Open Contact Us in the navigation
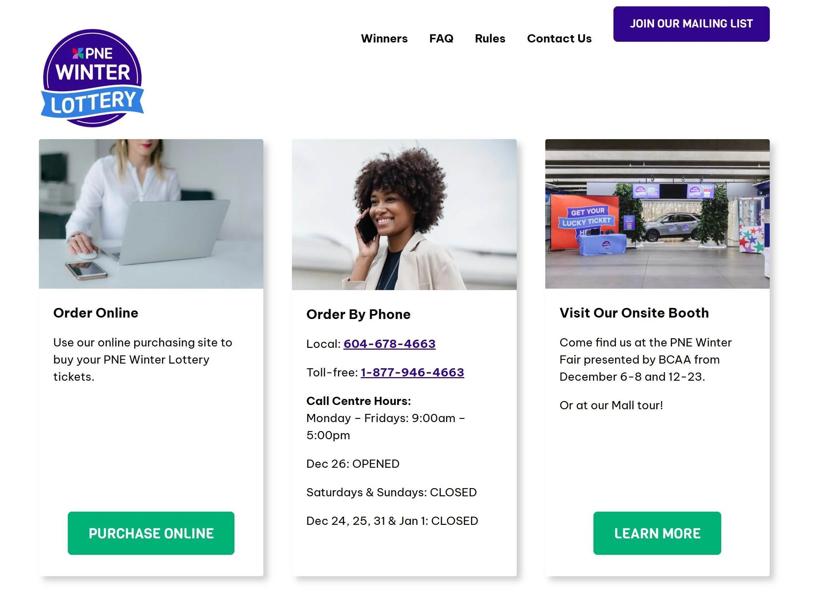The image size is (814, 593). tap(560, 39)
